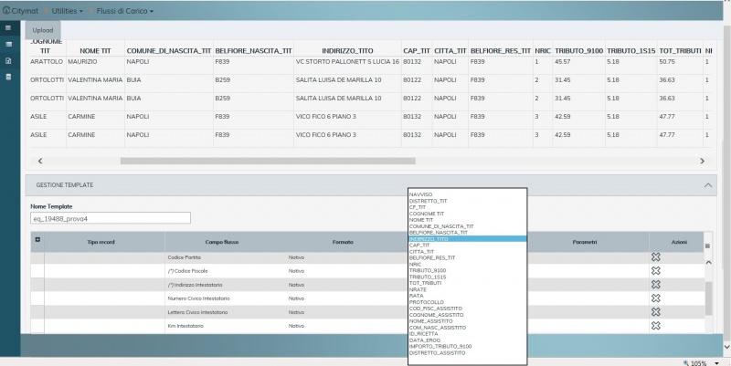Click the Nome Template input field
The height and width of the screenshot is (366, 731).
tap(111, 218)
